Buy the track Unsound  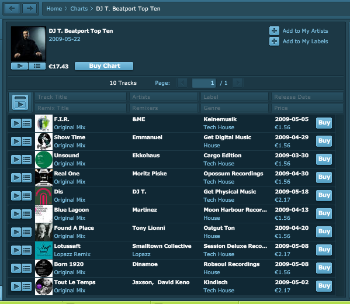point(324,159)
